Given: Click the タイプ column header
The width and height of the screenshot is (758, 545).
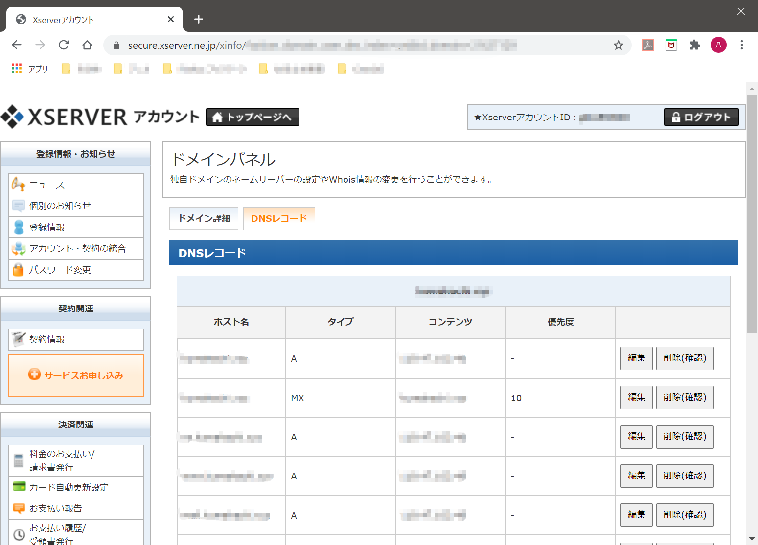Looking at the screenshot, I should [x=341, y=322].
